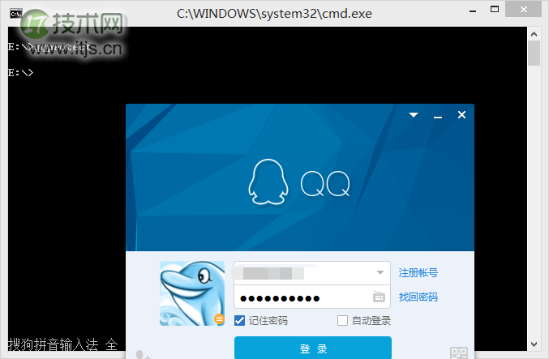Image resolution: width=549 pixels, height=359 pixels.
Task: Click the multi-account add user icon
Action: point(142,354)
